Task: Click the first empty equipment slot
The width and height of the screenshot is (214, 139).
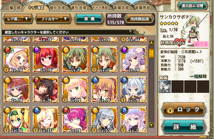Action: (177, 86)
